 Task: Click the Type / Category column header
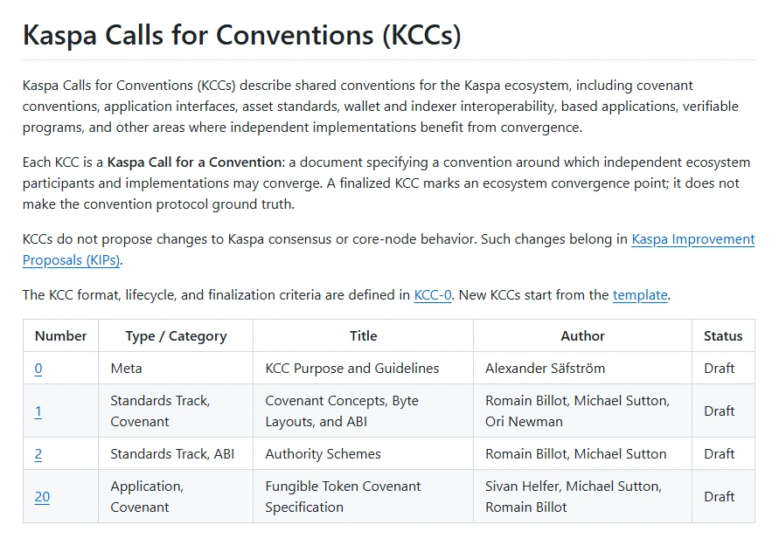176,336
